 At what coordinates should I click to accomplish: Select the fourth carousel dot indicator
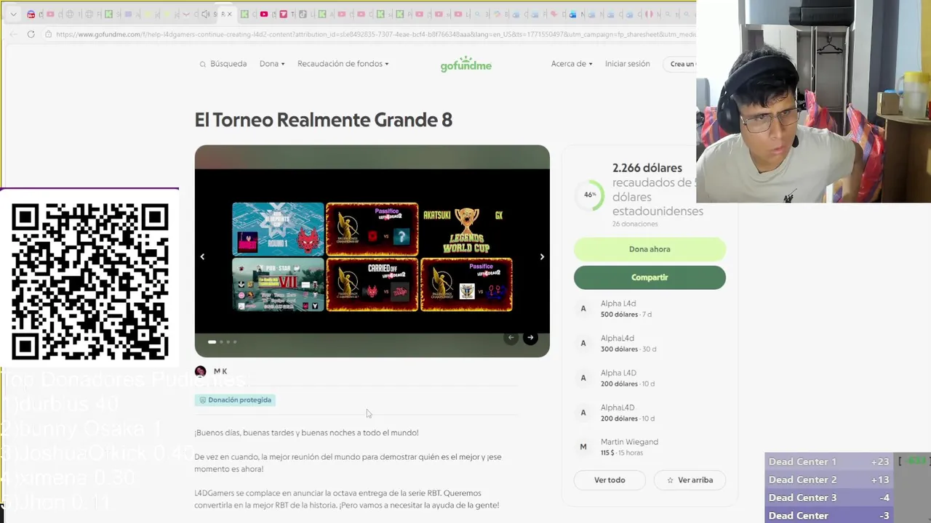pyautogui.click(x=234, y=341)
